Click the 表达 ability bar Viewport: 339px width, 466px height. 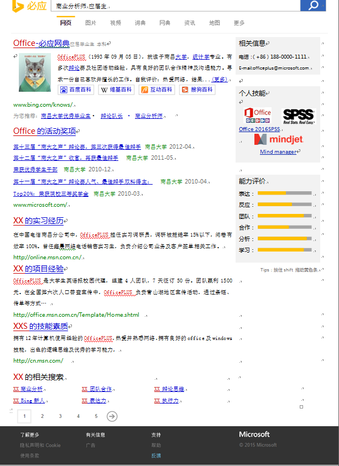[285, 193]
